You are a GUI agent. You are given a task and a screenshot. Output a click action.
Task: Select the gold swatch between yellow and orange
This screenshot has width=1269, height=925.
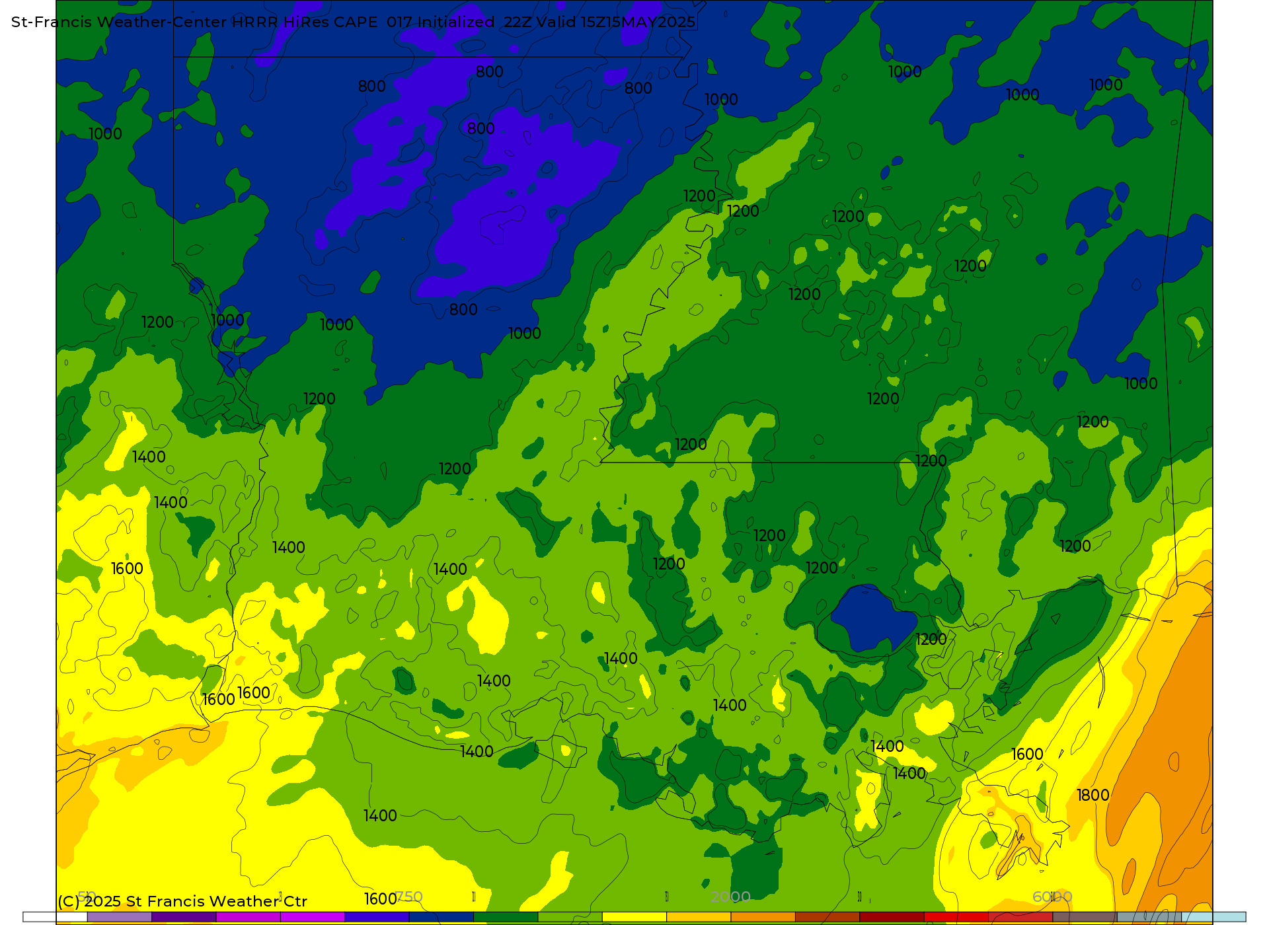[x=699, y=917]
